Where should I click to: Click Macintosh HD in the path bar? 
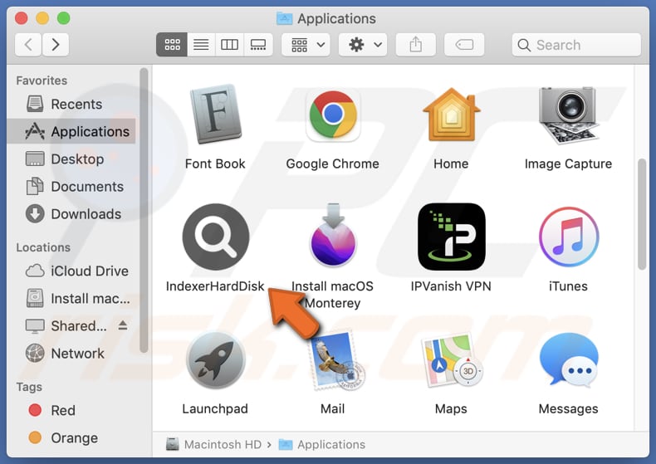[213, 444]
